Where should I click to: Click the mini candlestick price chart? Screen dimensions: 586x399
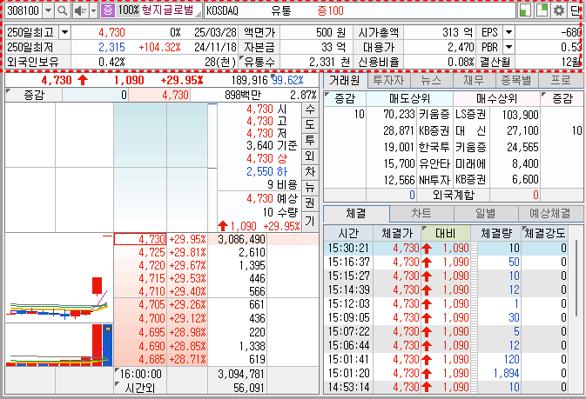coord(58,278)
